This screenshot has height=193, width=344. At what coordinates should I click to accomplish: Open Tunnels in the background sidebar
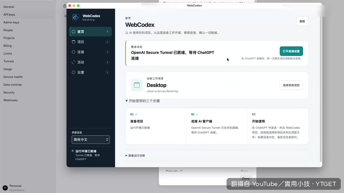[x=9, y=61]
